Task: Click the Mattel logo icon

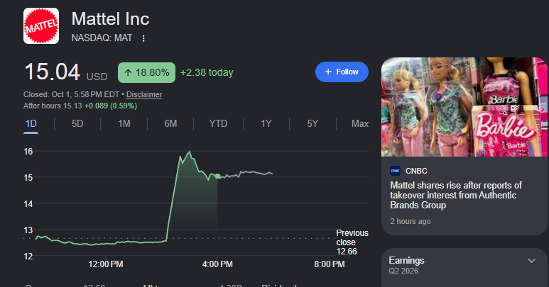Action: [x=41, y=26]
